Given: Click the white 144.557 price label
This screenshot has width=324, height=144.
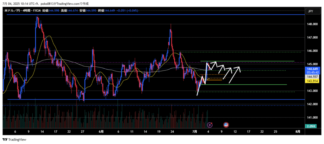Looking at the screenshot, I should tap(312, 77).
